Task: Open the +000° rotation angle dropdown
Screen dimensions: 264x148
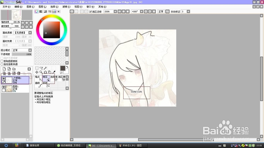Action: [x=142, y=11]
